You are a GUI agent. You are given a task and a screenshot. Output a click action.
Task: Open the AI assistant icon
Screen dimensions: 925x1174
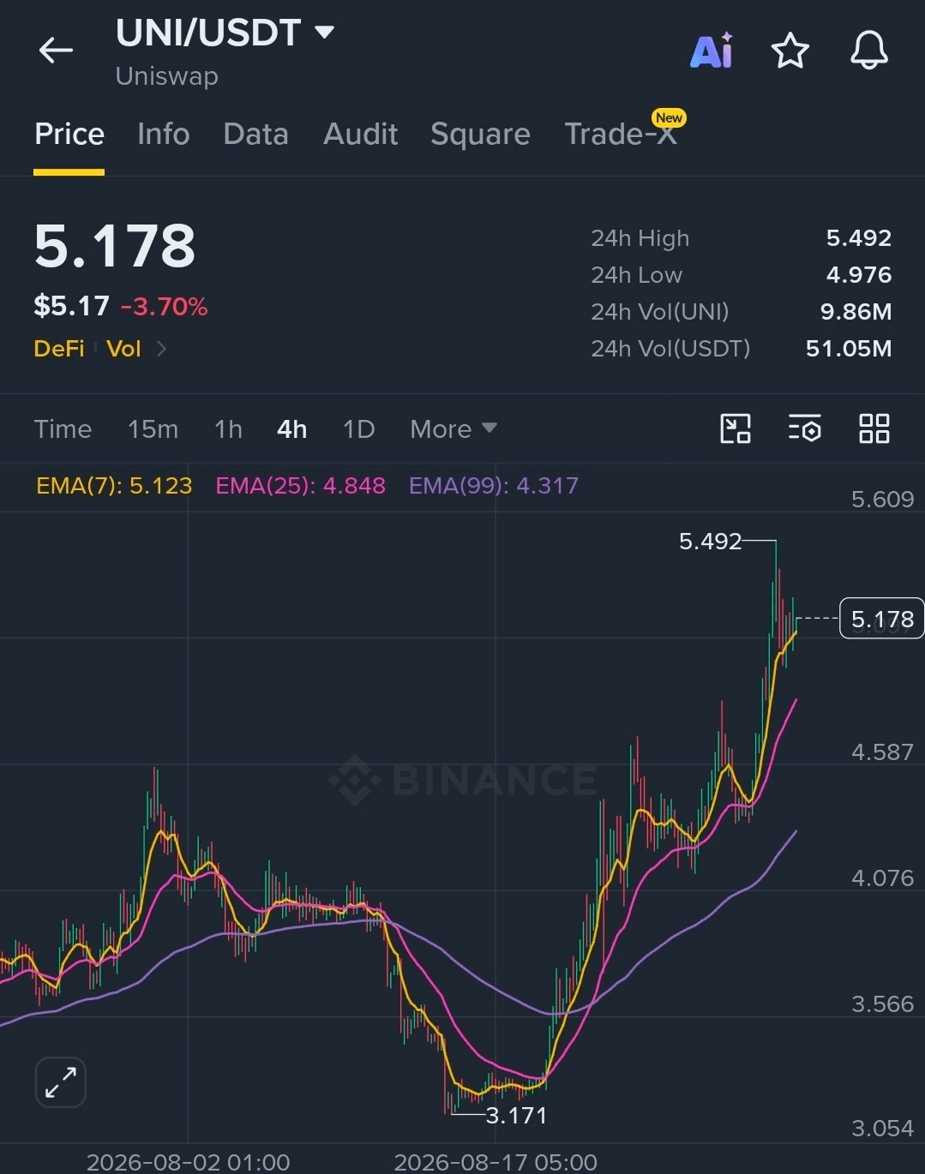coord(712,51)
